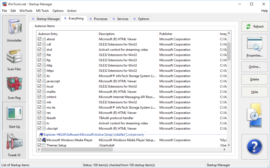Viewport: 270px width, 168px height.
Task: Open the Uninstaller tool icon
Action: 14,27
